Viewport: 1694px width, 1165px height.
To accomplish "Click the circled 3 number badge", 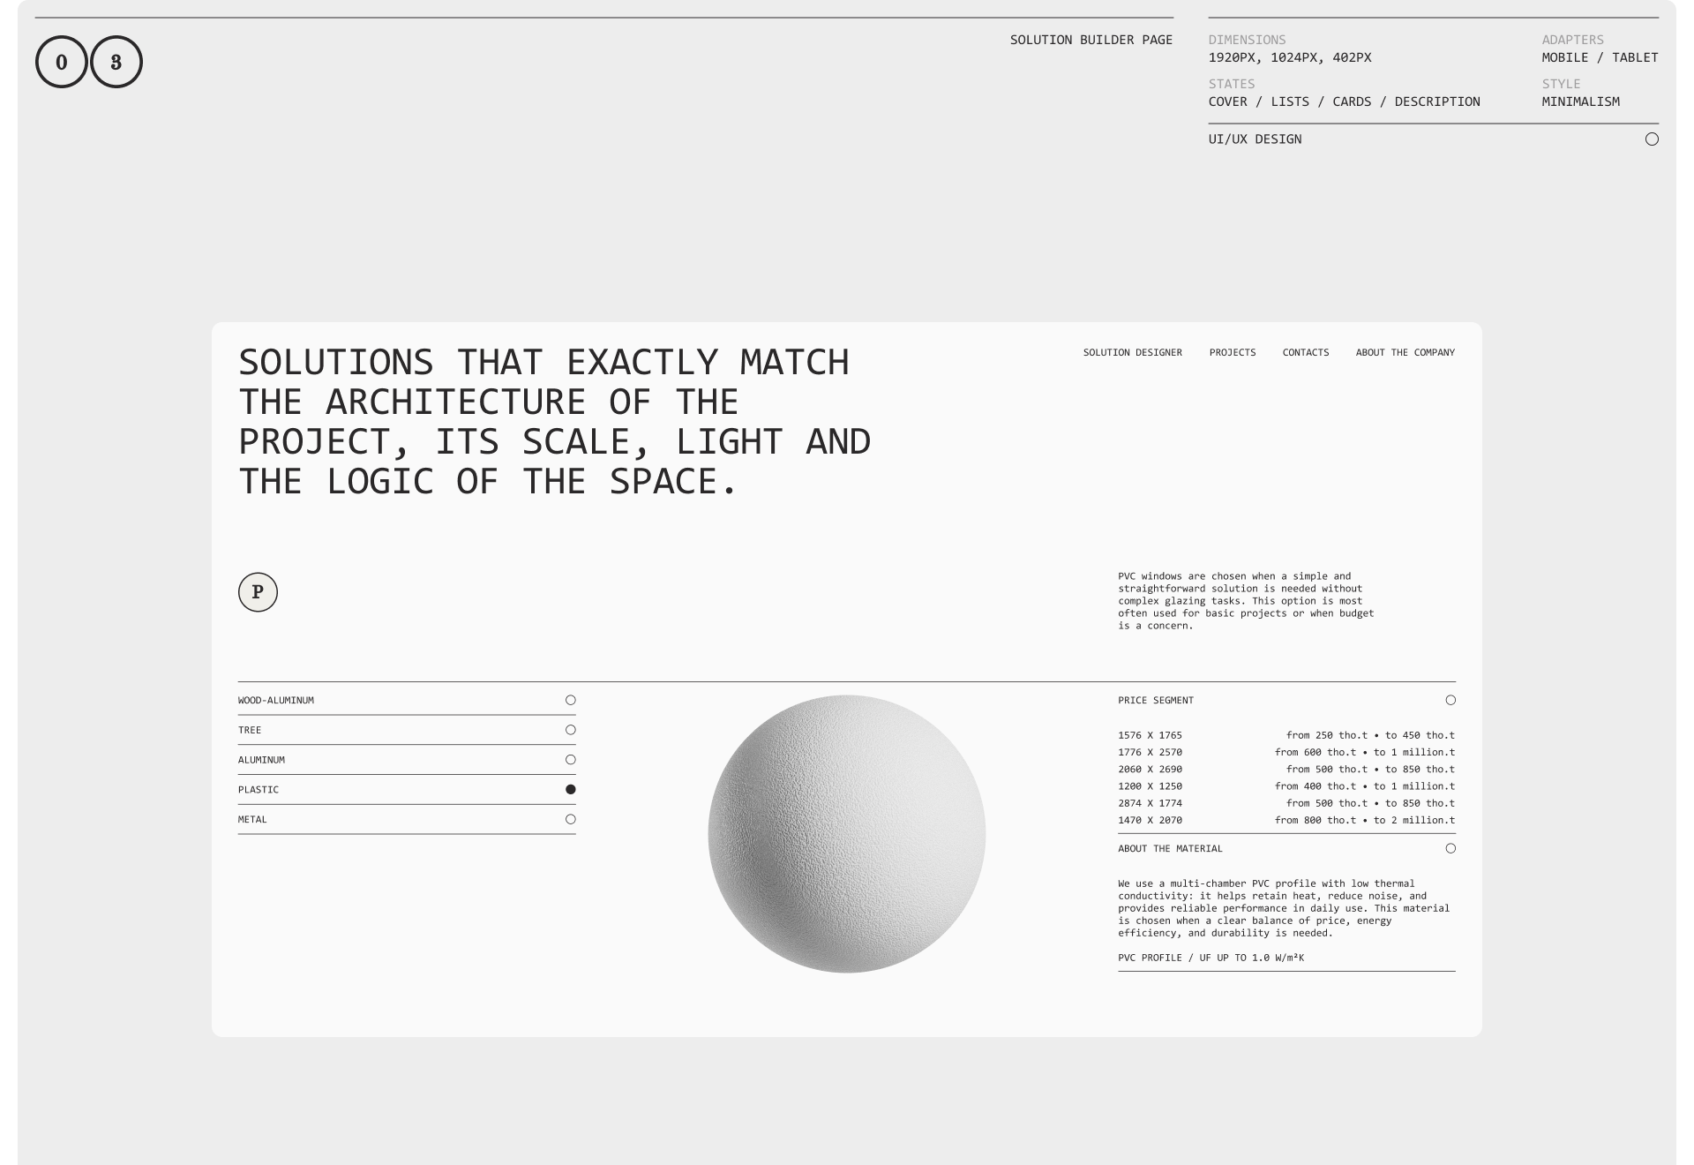I will click(116, 62).
